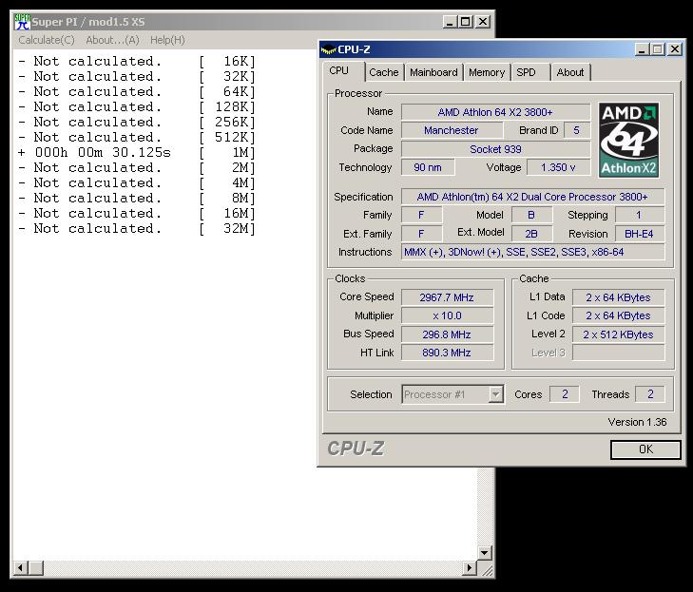Click the Name field AMD Athlon 64 X2 3800+
The height and width of the screenshot is (592, 693).
[x=495, y=112]
